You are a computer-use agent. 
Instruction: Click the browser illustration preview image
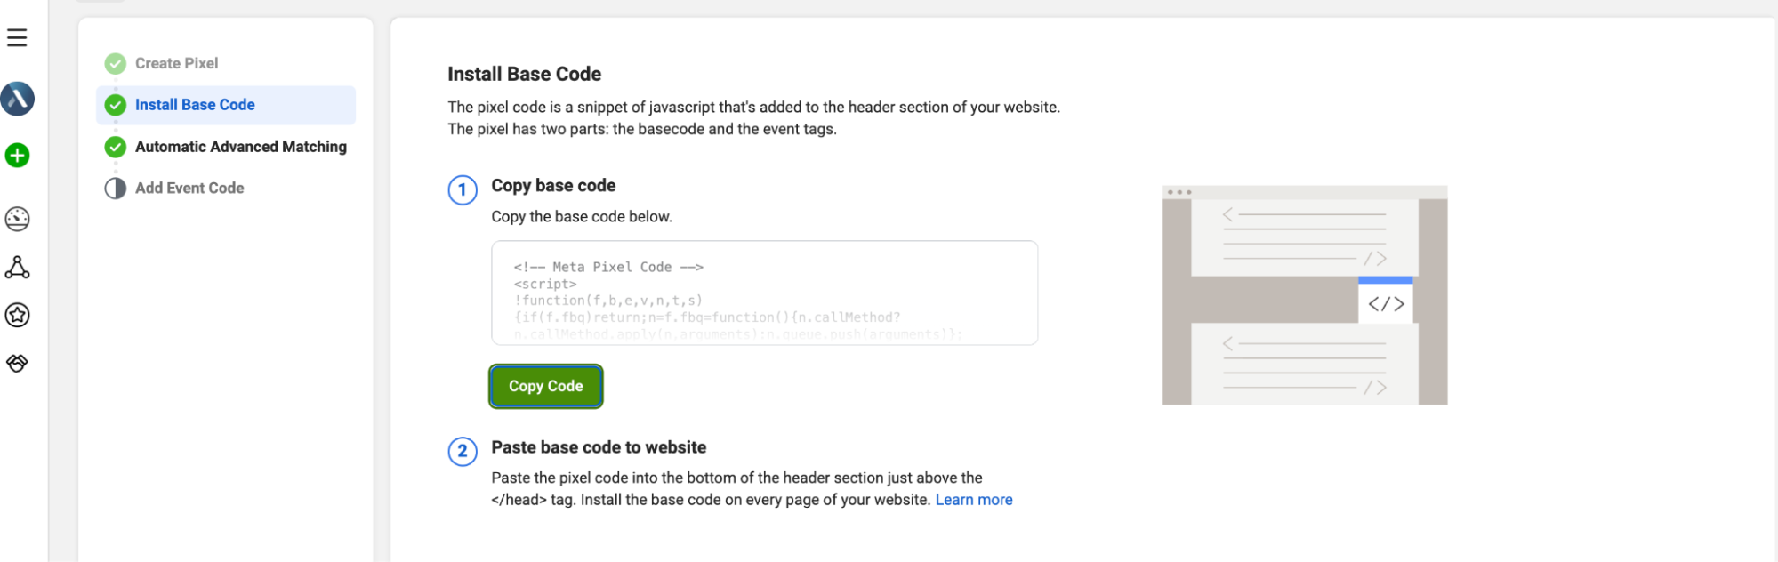pos(1303,295)
